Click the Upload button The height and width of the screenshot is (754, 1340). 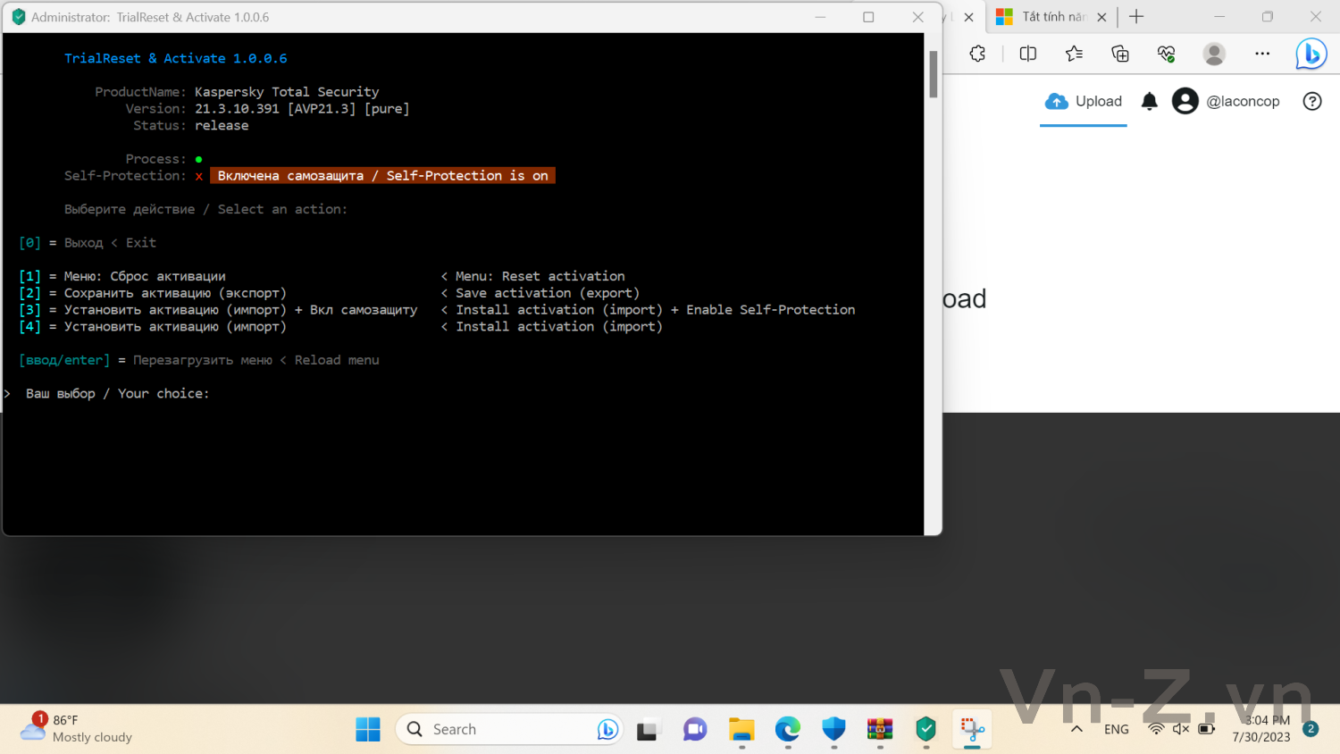click(x=1084, y=102)
